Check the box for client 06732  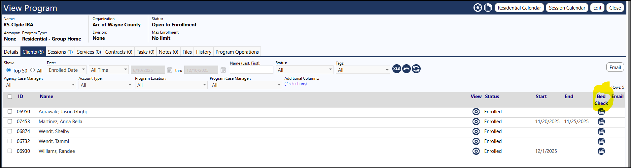10,141
